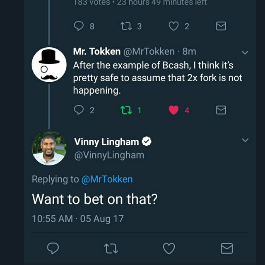Unlike Mr. Tokken's tweet

(x=174, y=110)
